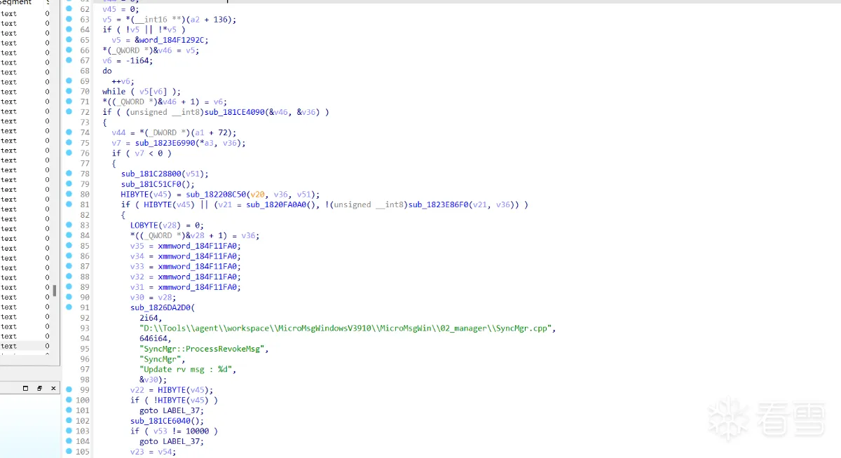Select function call sub_181CE6040
This screenshot has width=841, height=458.
coord(160,421)
